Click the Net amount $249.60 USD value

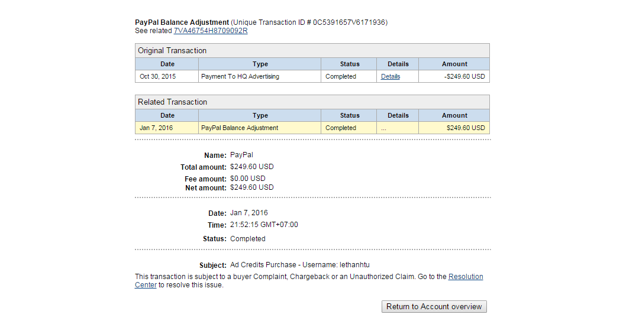tap(252, 187)
